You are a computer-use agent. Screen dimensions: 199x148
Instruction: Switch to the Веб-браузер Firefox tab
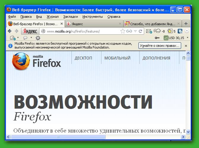tap(36, 24)
